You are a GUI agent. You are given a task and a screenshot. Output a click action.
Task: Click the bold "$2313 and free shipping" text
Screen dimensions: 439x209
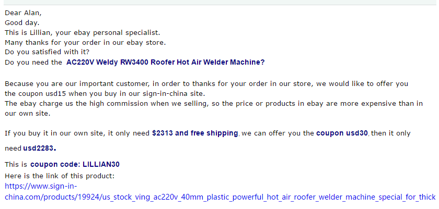pyautogui.click(x=195, y=133)
